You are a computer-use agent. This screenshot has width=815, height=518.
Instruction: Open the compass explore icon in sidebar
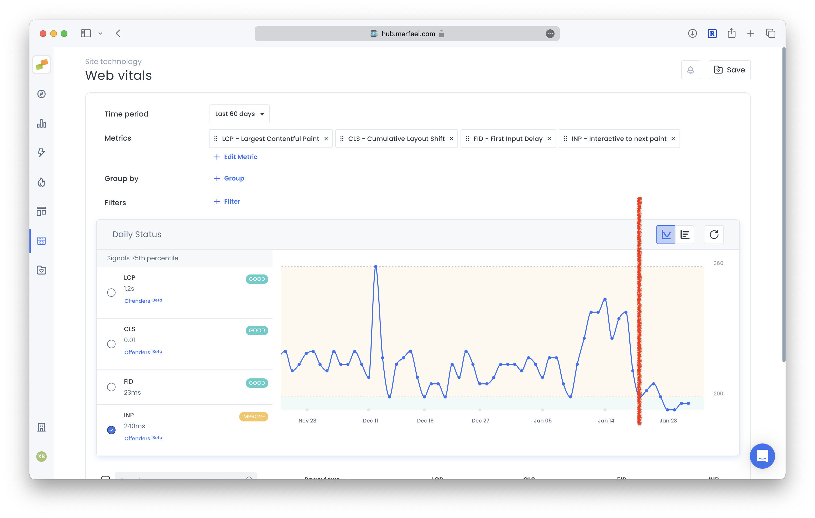41,94
